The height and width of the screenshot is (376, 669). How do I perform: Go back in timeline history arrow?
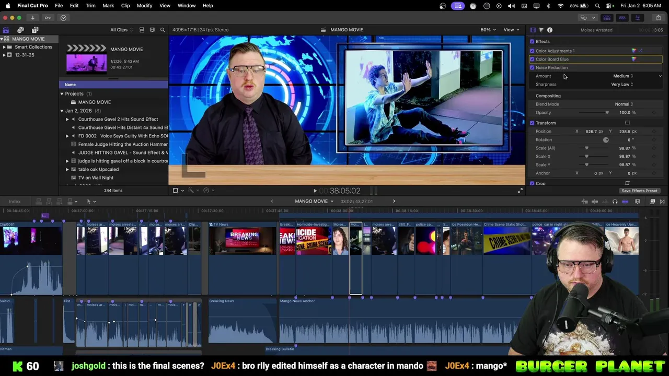pyautogui.click(x=272, y=201)
